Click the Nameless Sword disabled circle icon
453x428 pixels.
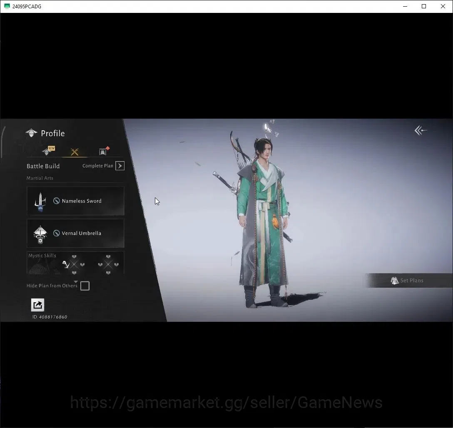point(57,201)
